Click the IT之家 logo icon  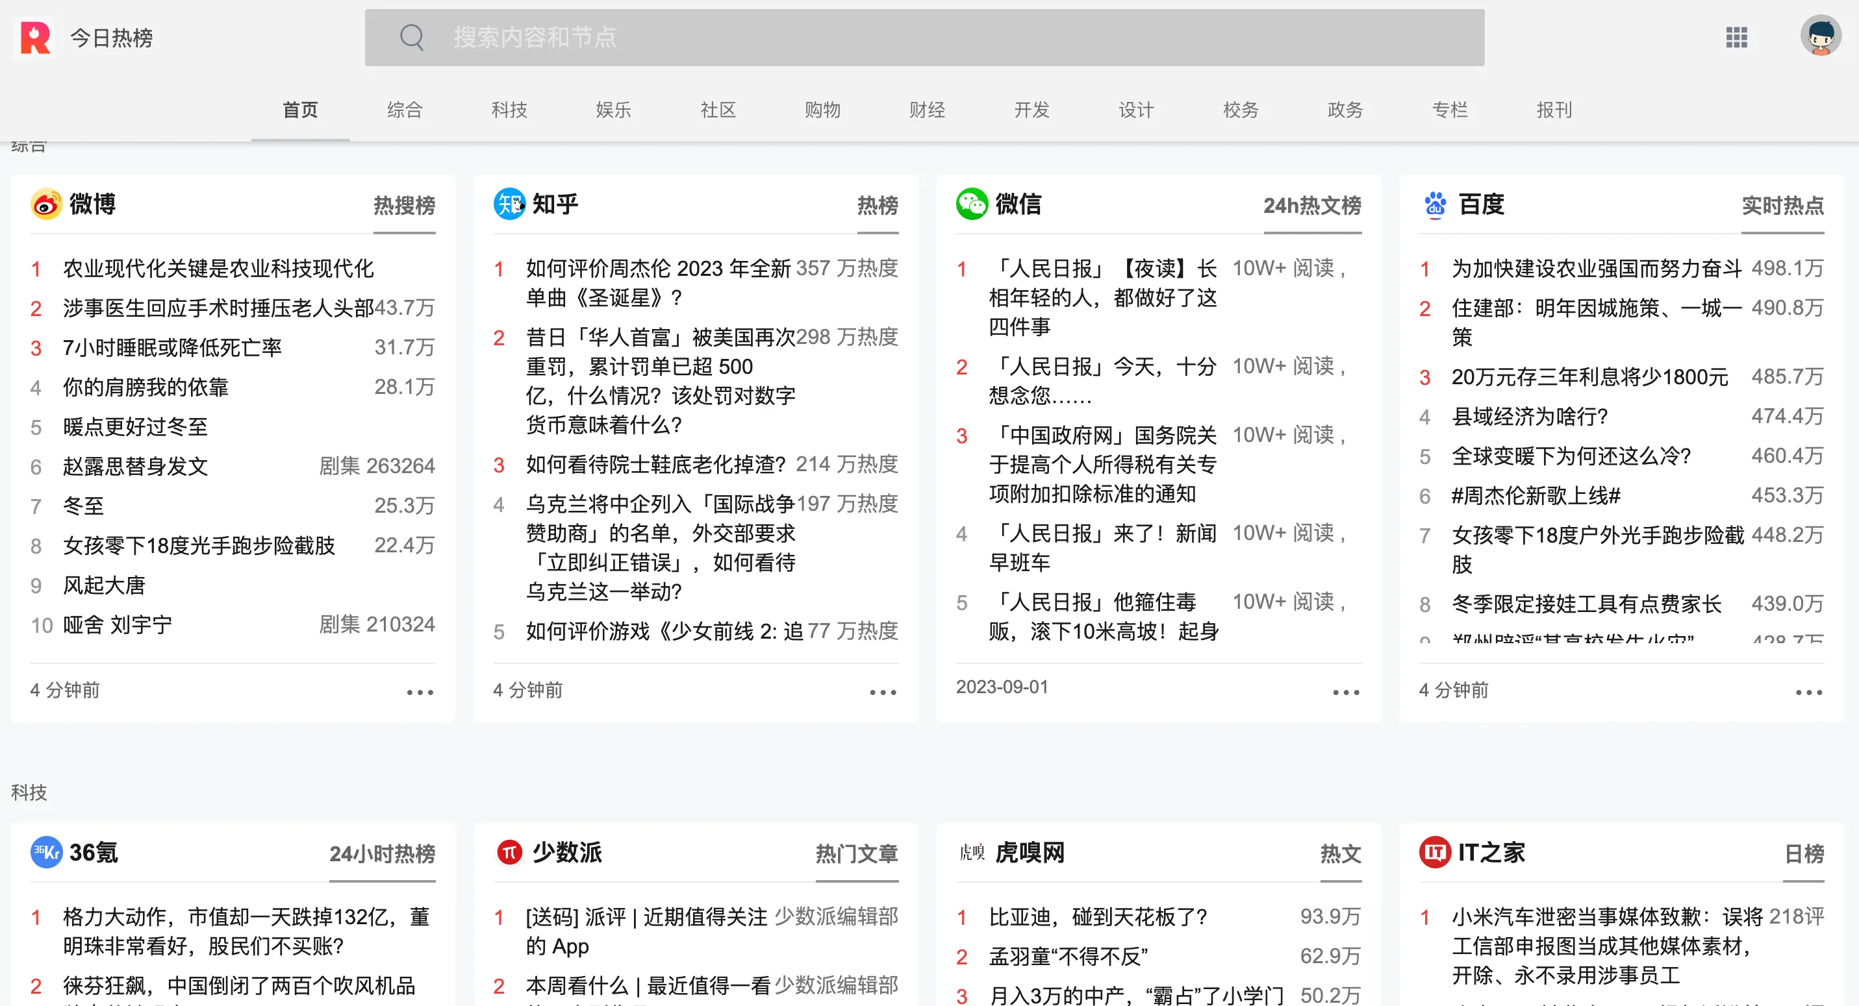pos(1435,853)
